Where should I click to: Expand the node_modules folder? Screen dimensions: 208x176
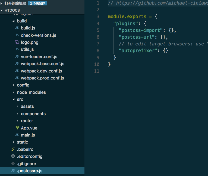[13, 92]
